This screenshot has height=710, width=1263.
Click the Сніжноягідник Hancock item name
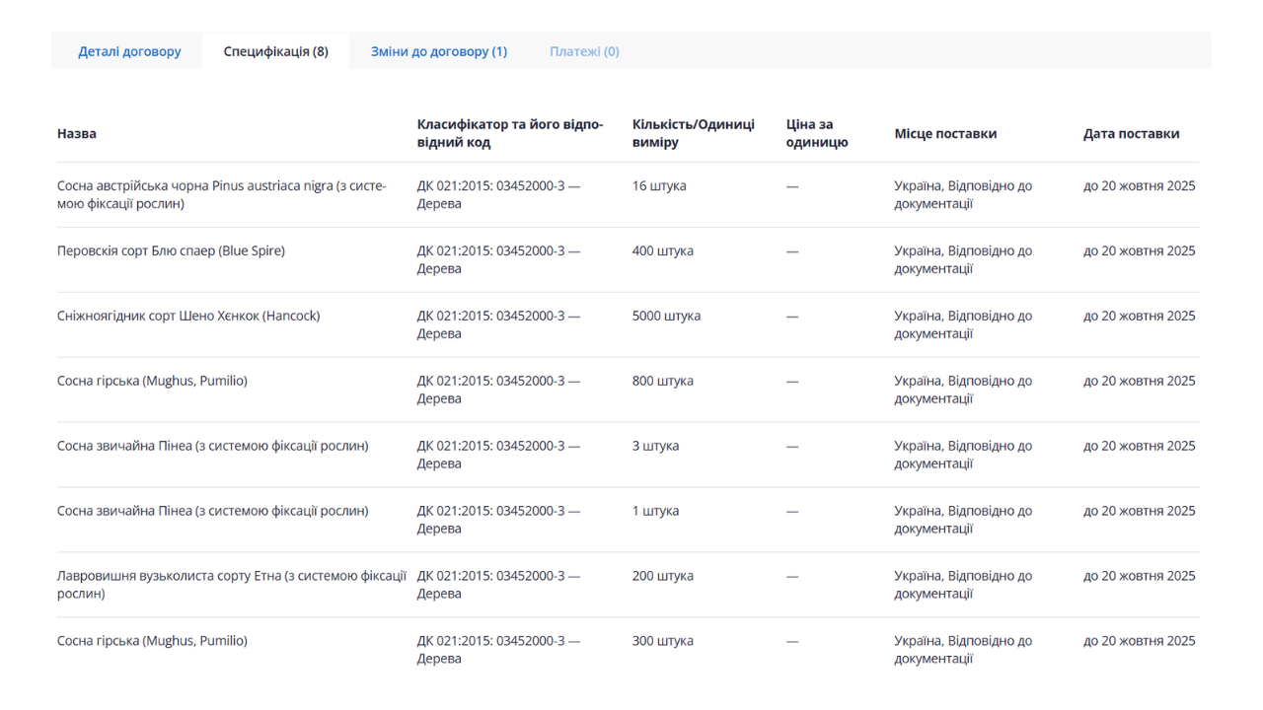[188, 317]
